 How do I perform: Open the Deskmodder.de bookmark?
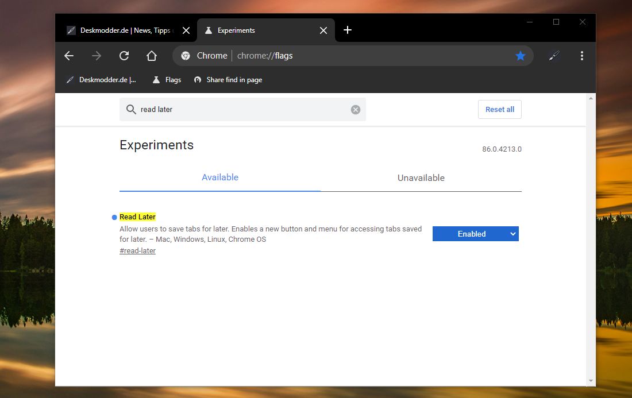(102, 80)
